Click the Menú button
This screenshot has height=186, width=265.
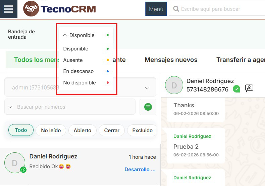156,9
